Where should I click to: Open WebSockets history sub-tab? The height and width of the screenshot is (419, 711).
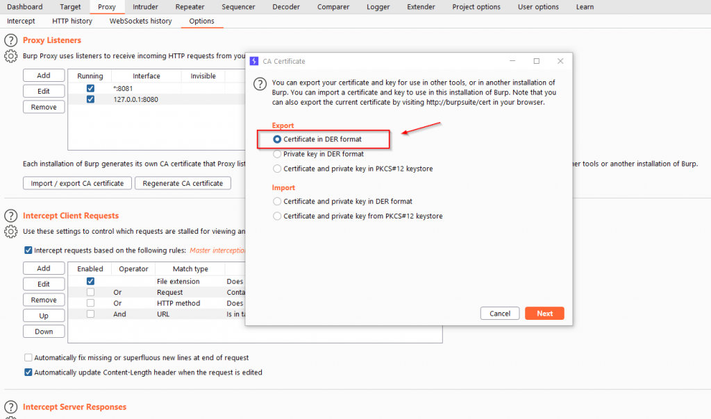140,21
